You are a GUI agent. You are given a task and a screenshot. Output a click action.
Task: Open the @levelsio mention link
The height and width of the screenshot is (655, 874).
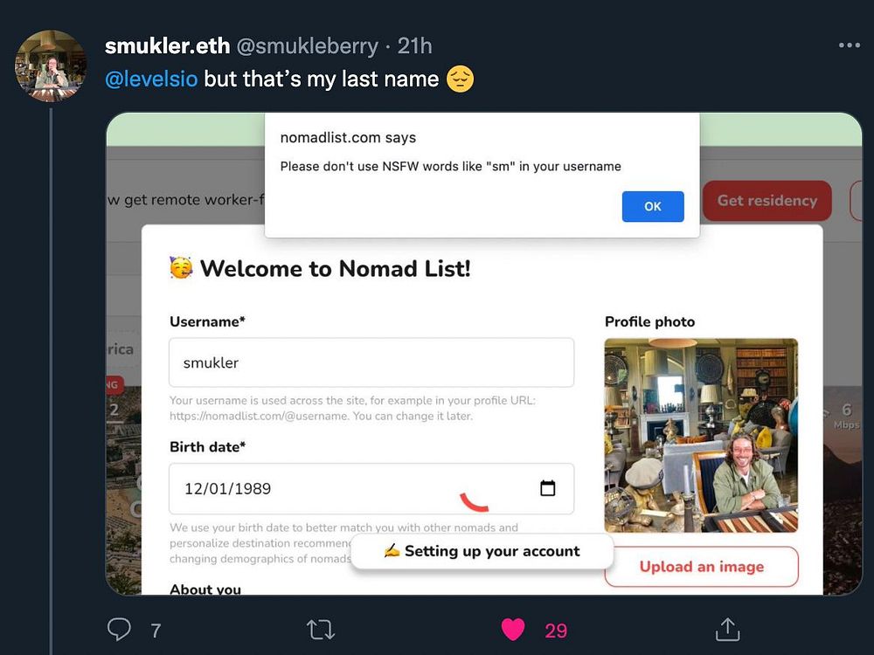[x=151, y=79]
